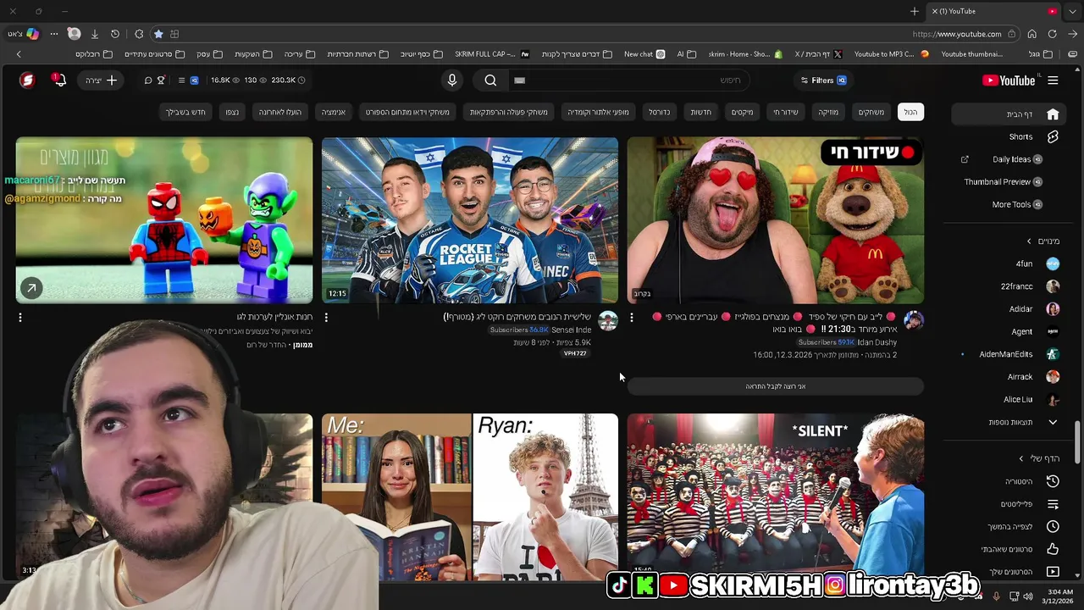Select the חדשות filter chip
Viewport: 1084px width, 610px height.
click(701, 112)
